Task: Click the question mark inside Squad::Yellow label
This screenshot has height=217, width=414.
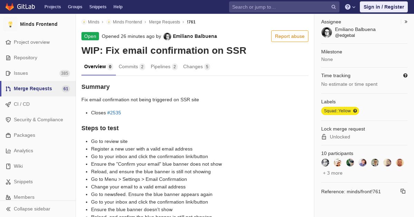Action: tap(355, 111)
